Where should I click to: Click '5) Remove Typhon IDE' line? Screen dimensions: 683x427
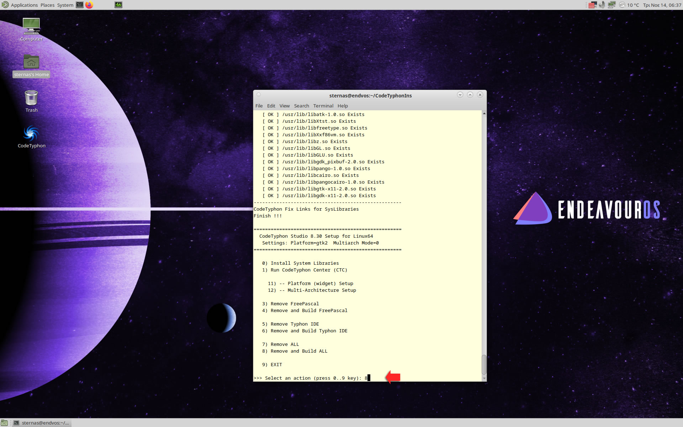[x=291, y=324]
